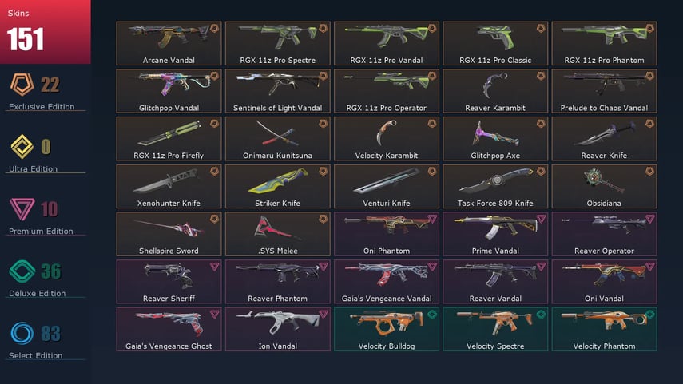Open the Glitchpop Vandal skin card

click(x=169, y=91)
